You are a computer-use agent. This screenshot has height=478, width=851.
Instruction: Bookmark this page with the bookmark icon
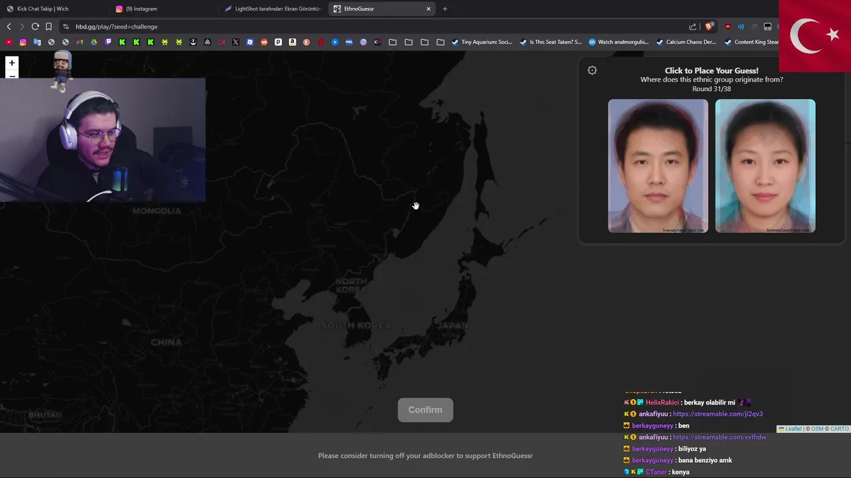tap(49, 27)
